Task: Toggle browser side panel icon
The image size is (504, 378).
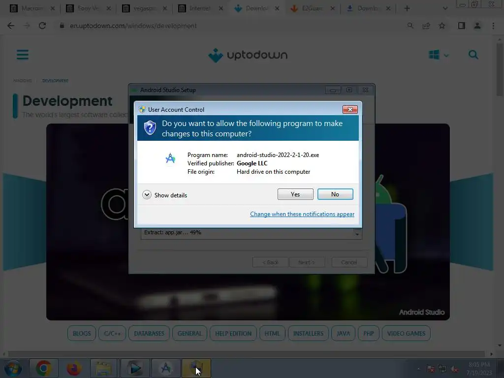Action: tap(462, 26)
